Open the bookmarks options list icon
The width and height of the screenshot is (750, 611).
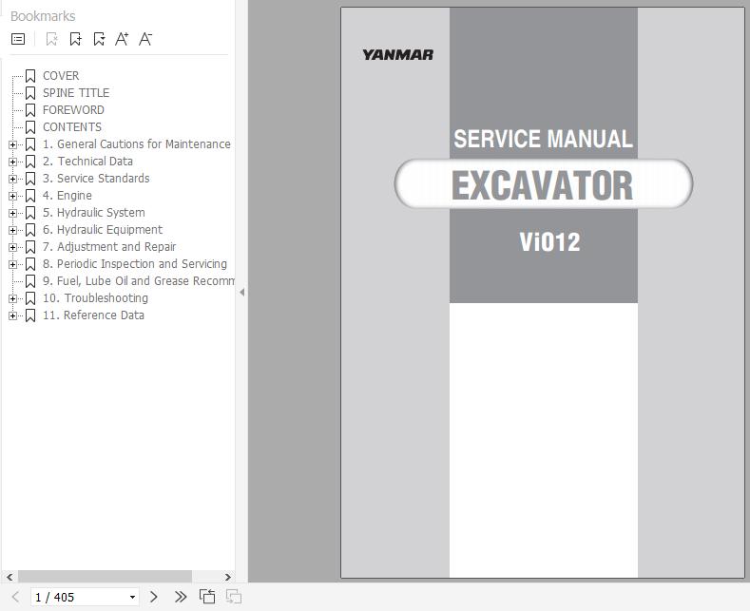coord(18,39)
